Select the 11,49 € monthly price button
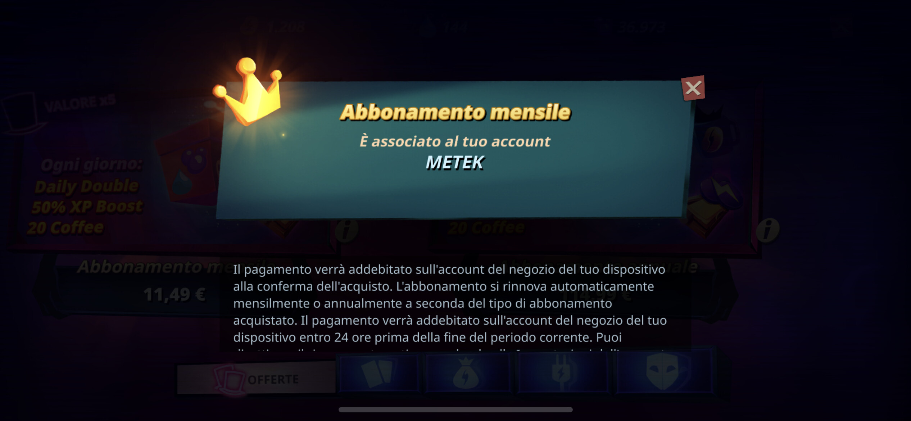The height and width of the screenshot is (421, 911). [x=175, y=295]
